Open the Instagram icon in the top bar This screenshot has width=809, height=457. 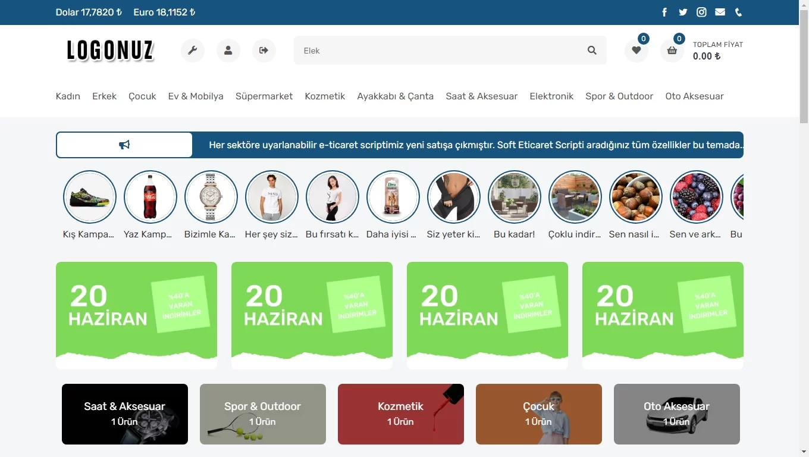click(x=701, y=12)
